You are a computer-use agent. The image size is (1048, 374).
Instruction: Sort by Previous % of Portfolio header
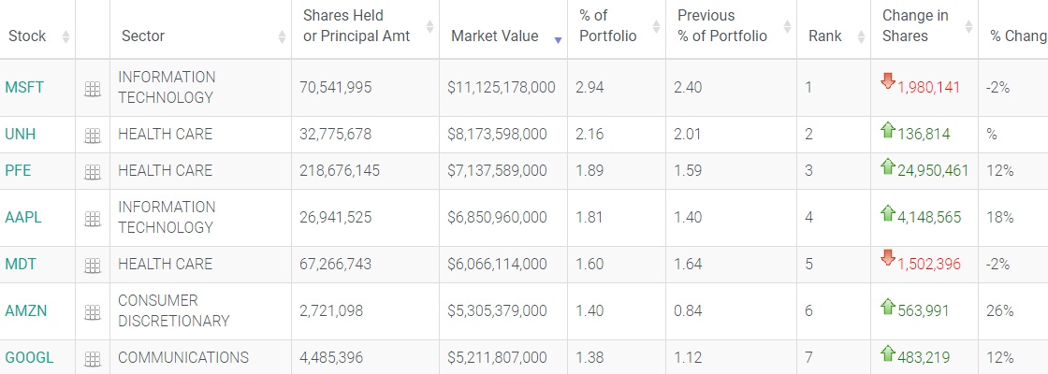pos(722,26)
